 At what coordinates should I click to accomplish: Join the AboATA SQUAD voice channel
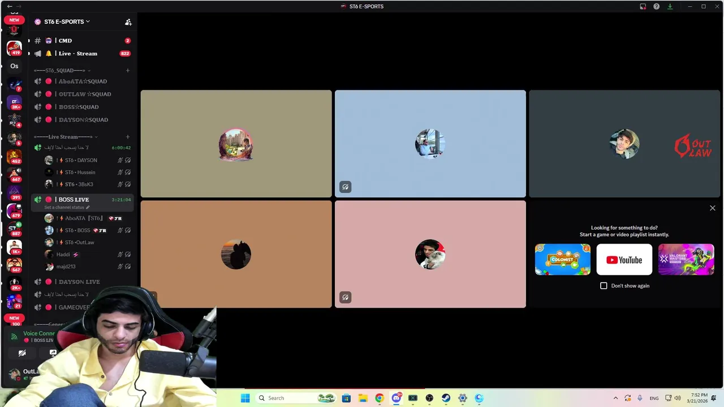[x=82, y=81]
